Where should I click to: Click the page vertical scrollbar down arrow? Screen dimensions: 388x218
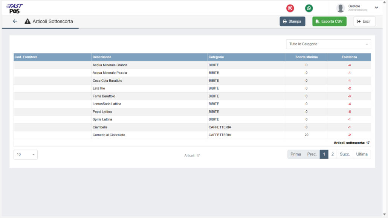[384, 215]
